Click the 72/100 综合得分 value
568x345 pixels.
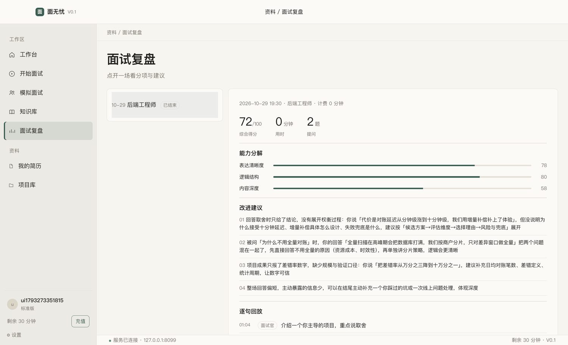click(x=250, y=122)
